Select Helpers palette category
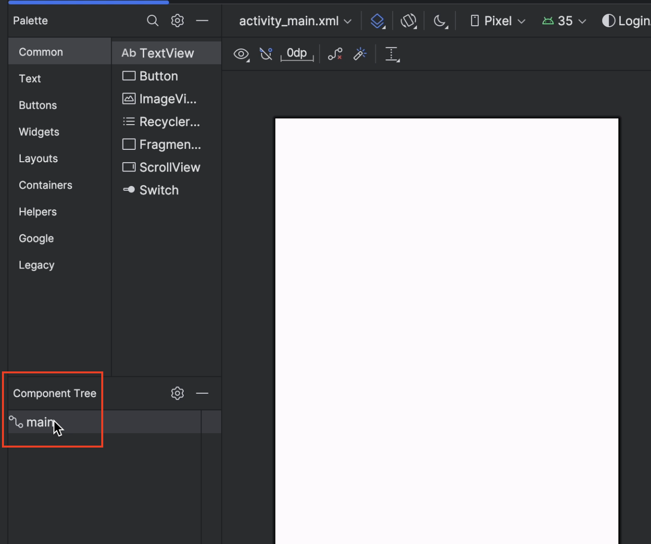The width and height of the screenshot is (651, 544). [x=60, y=212]
